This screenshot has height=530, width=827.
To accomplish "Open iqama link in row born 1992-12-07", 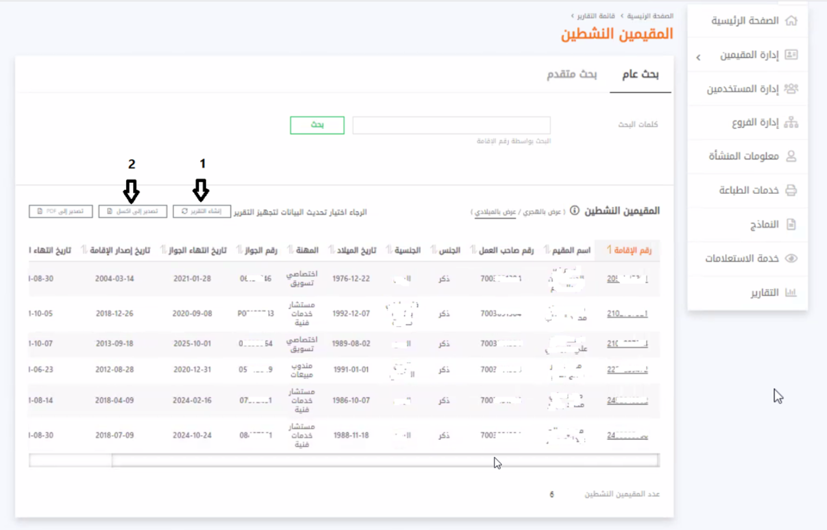I will tap(627, 314).
